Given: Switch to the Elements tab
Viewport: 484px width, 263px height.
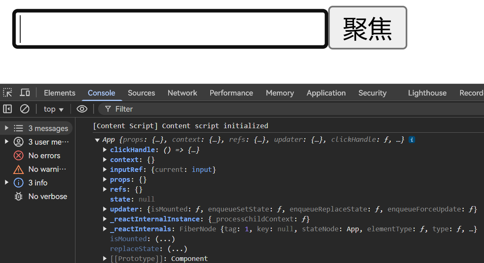Looking at the screenshot, I should coord(60,93).
